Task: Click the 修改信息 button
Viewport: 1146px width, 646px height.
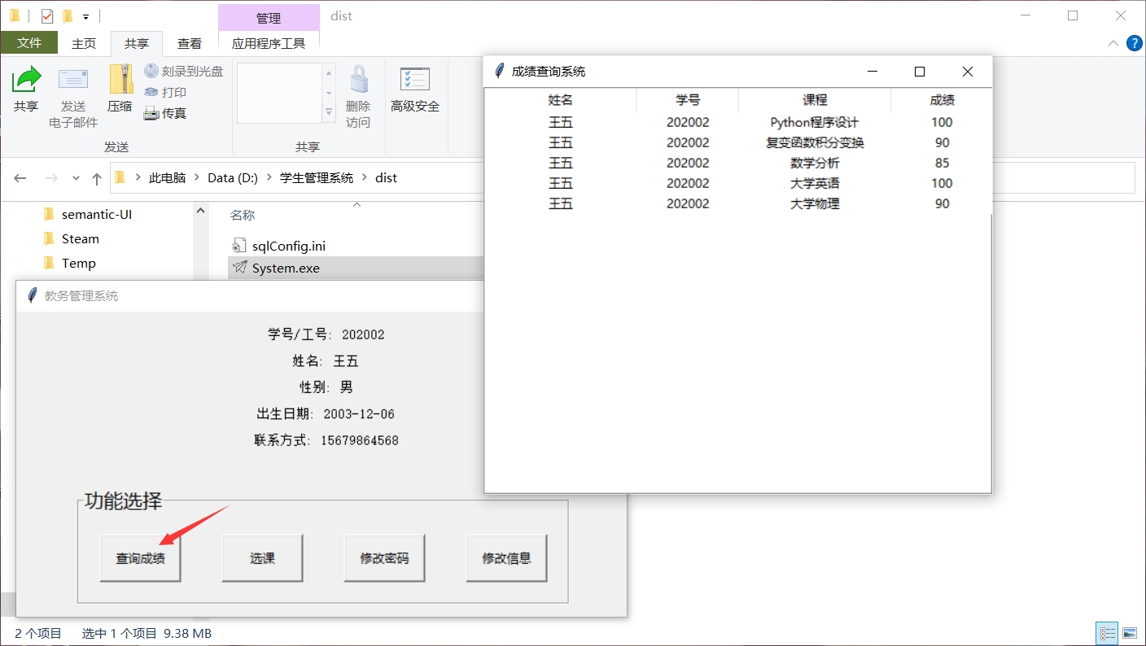Action: coord(506,558)
